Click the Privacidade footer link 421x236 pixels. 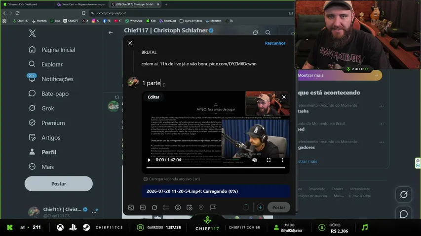pyautogui.click(x=316, y=189)
